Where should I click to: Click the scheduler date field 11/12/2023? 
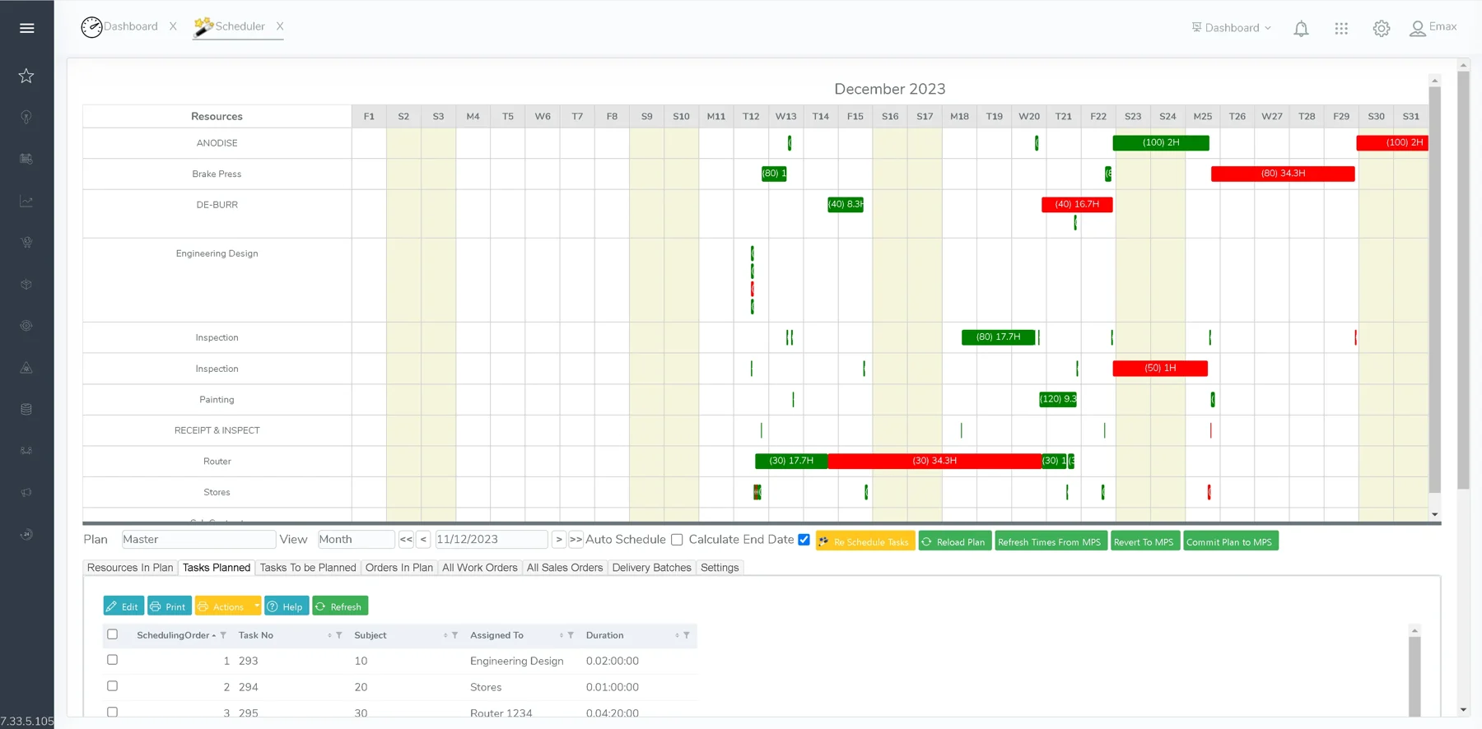pyautogui.click(x=491, y=540)
